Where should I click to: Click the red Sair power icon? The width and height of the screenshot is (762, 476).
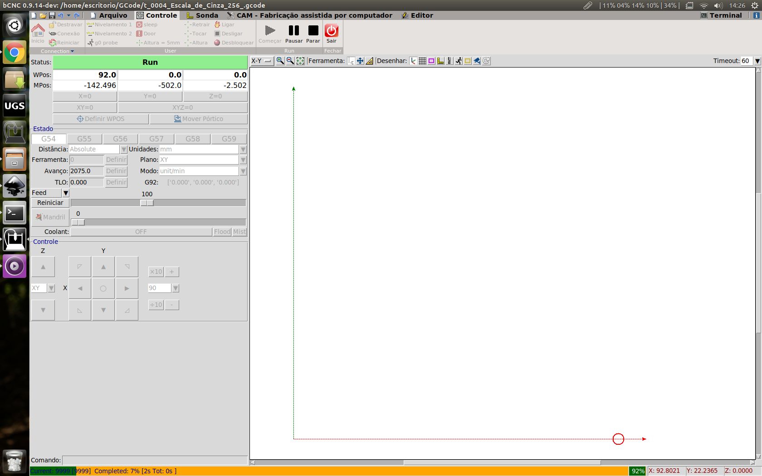point(332,31)
